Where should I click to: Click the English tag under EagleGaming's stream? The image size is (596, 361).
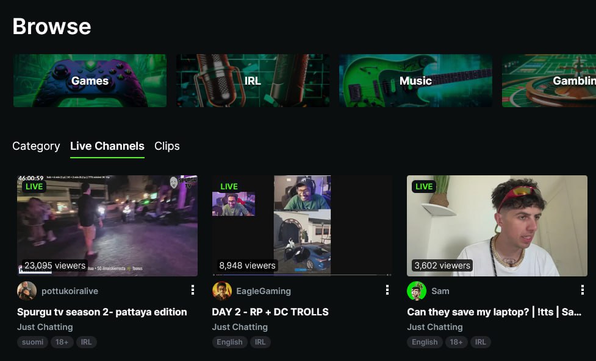[x=229, y=342]
